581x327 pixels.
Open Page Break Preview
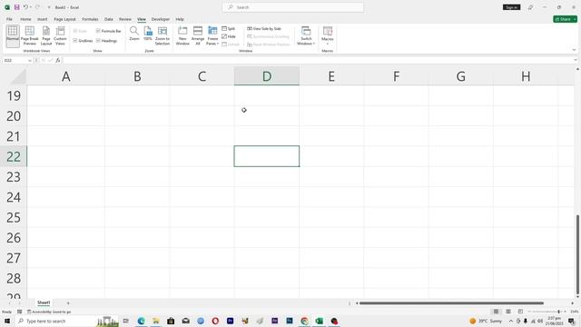pos(30,36)
